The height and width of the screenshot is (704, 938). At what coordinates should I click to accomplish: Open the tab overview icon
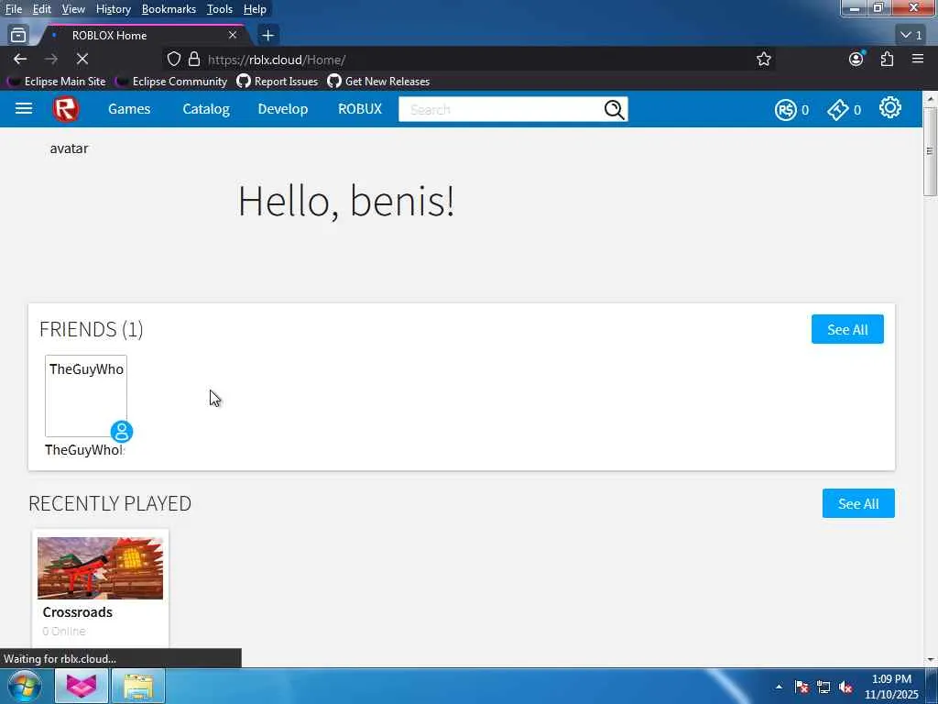(x=18, y=36)
